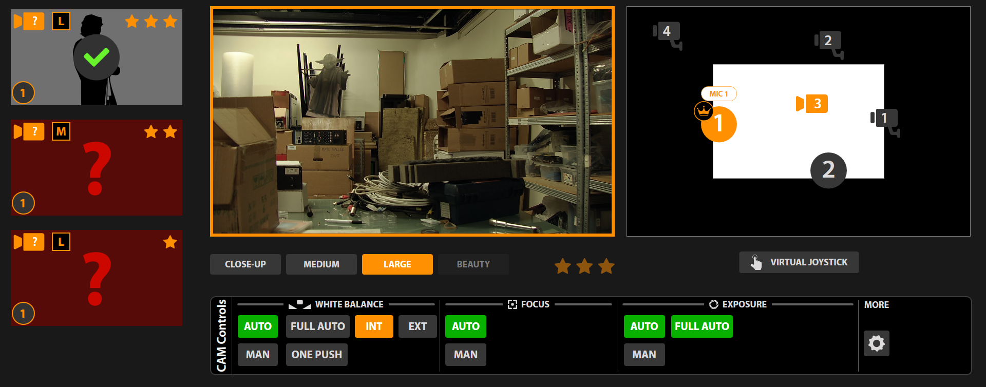Open the MORE settings gear icon
This screenshot has width=986, height=387.
tap(876, 343)
